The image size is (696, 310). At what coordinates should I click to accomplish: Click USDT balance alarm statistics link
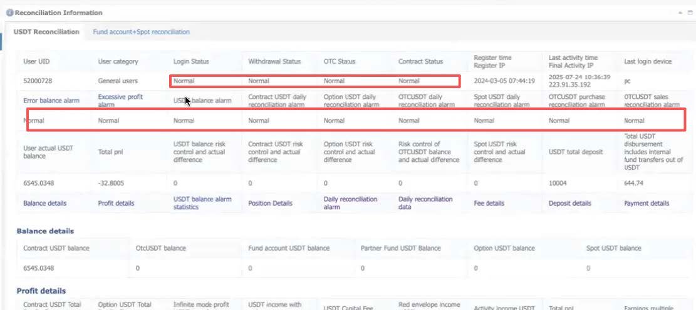(202, 203)
